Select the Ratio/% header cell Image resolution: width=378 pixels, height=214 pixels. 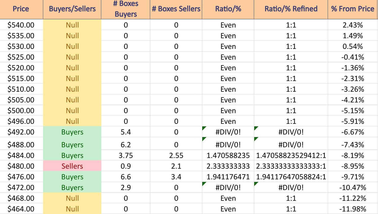(228, 9)
